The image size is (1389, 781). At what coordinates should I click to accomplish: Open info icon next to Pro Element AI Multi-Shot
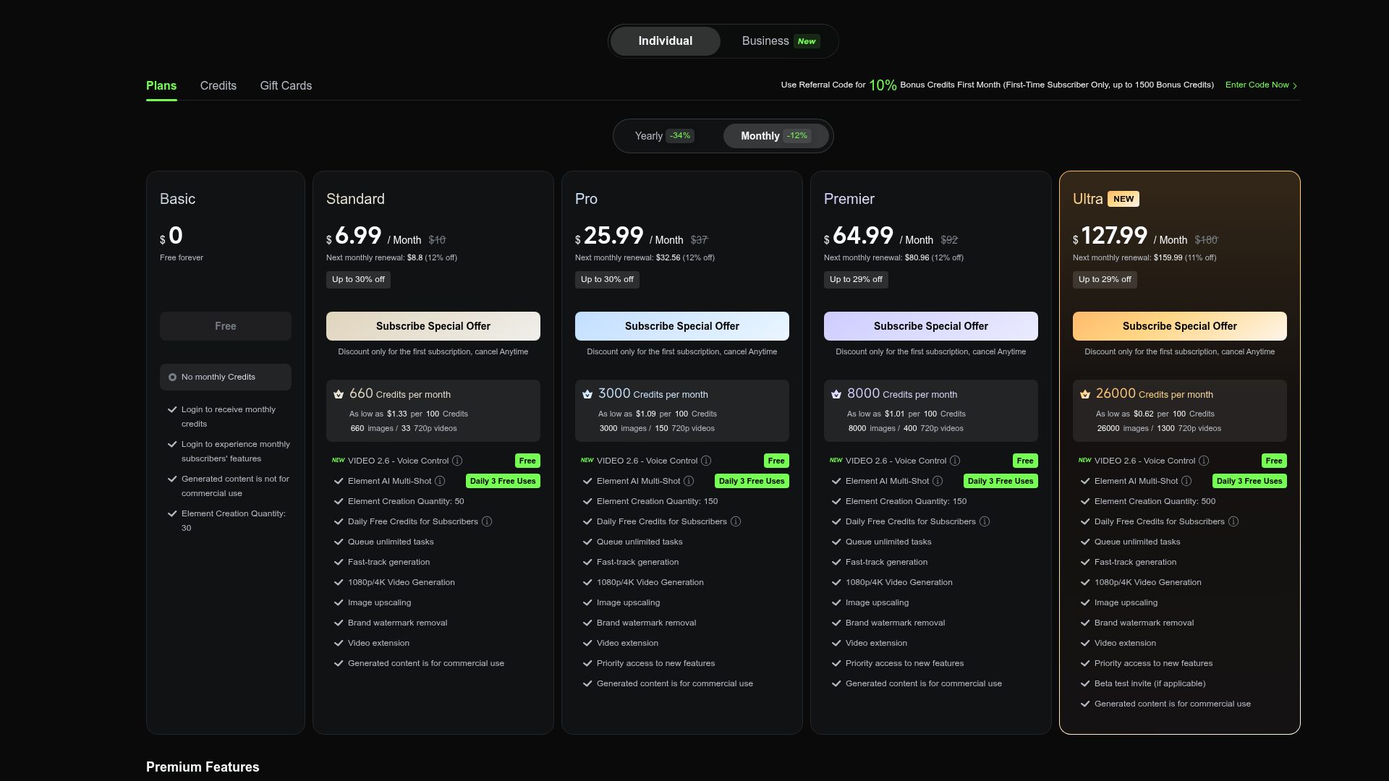[x=689, y=481]
